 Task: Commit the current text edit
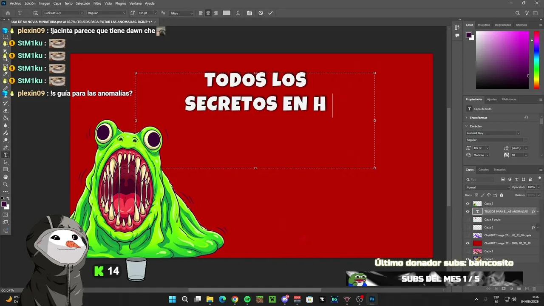tap(270, 13)
